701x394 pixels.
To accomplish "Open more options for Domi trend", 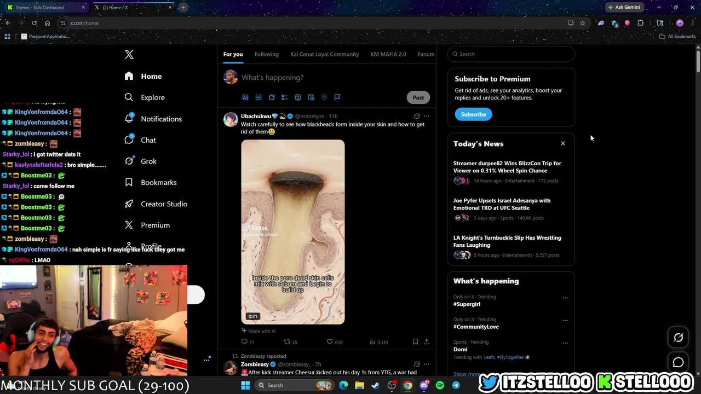I will (x=565, y=343).
